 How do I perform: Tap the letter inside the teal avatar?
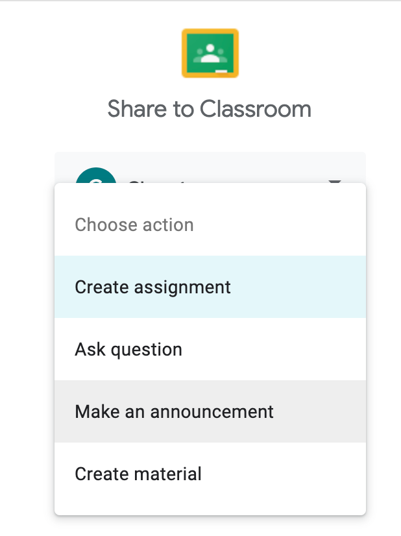point(96,180)
